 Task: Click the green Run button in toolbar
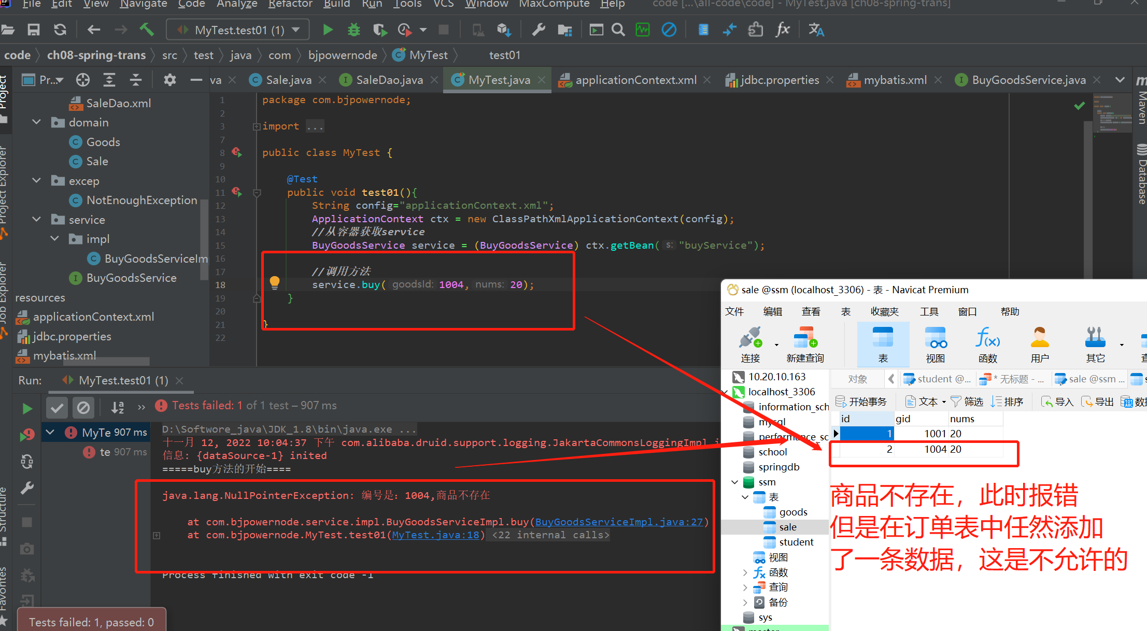(x=328, y=30)
